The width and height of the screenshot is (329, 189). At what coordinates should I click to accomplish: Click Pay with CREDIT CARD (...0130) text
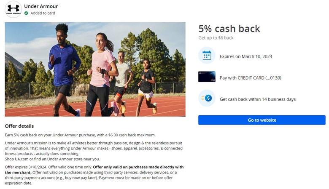point(251,78)
